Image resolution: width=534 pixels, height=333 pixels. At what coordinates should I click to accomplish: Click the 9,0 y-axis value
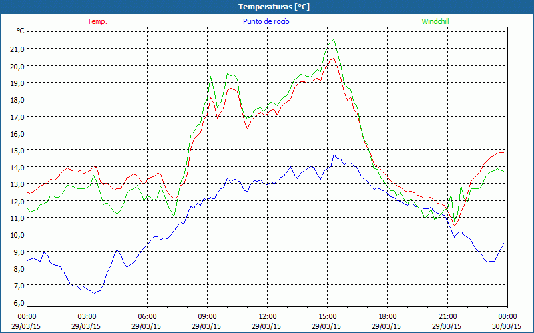[x=19, y=252]
